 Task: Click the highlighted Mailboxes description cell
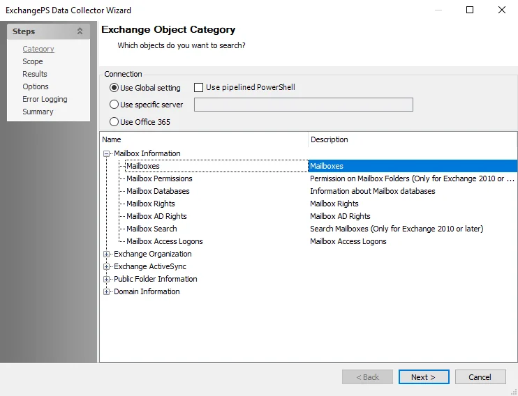(x=413, y=166)
